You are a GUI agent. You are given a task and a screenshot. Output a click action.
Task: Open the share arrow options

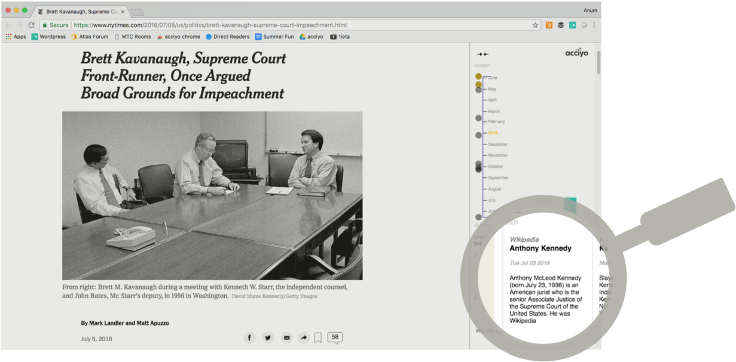click(x=304, y=338)
